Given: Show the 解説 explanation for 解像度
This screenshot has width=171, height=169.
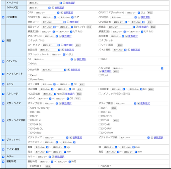Looking at the screenshot, I should coord(153,27).
